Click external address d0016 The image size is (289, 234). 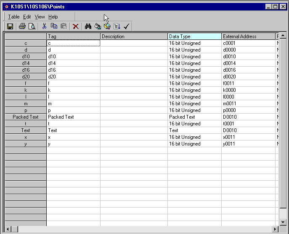[x=249, y=70]
